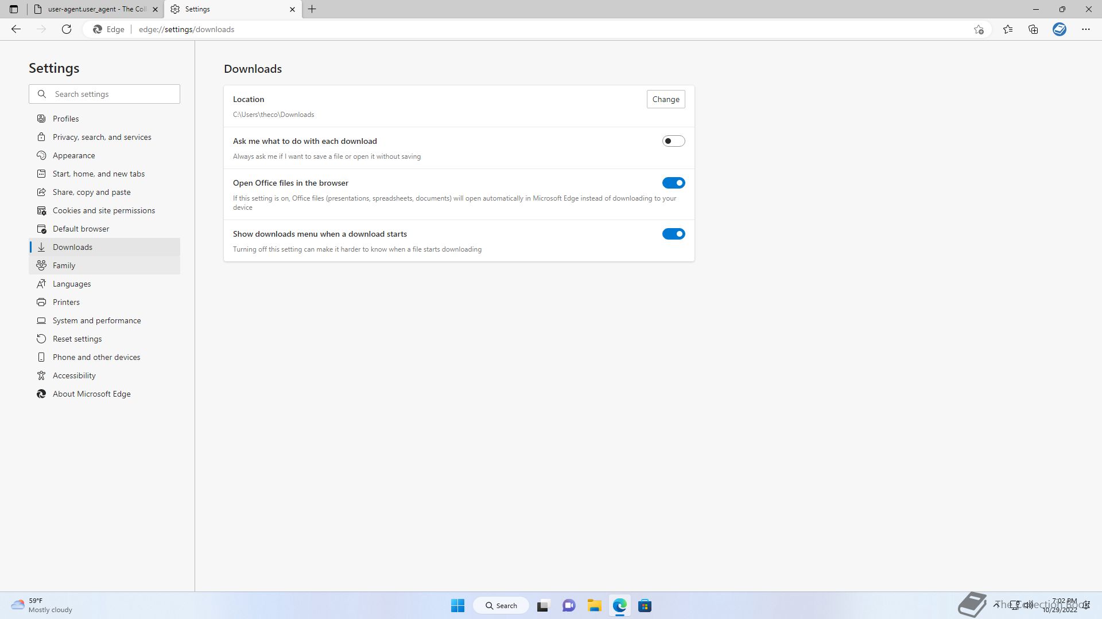Click the Refresh page icon

click(x=67, y=29)
